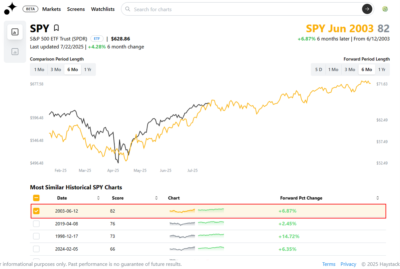400x269 pixels.
Task: Click the $628.86 price text
Action: tap(120, 38)
